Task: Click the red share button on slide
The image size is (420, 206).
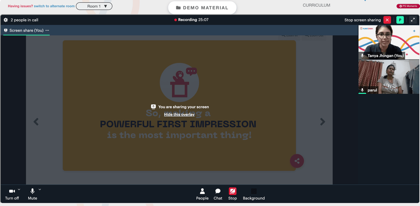Action: point(297,161)
